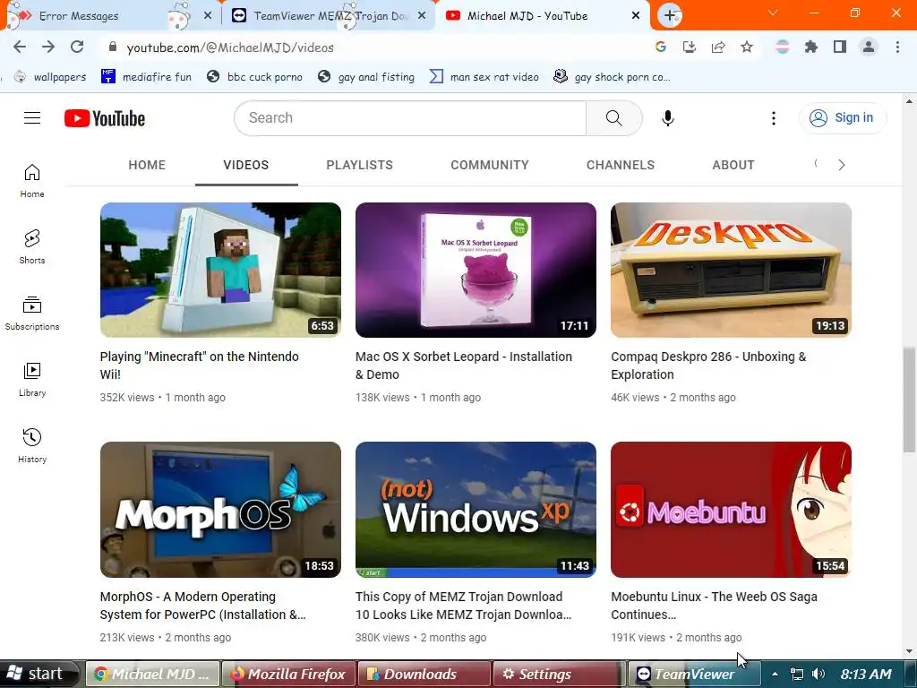This screenshot has width=917, height=688.
Task: Toggle the browser side panel
Action: tap(840, 47)
